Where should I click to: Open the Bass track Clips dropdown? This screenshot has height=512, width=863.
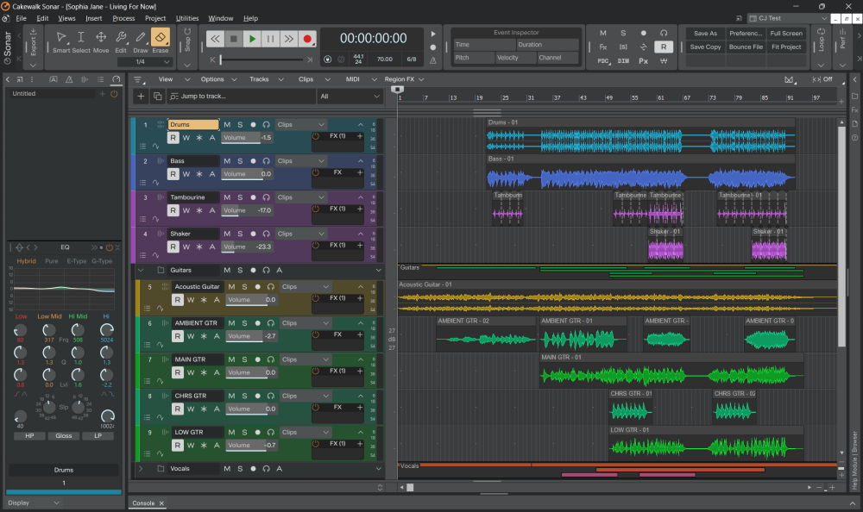point(301,161)
